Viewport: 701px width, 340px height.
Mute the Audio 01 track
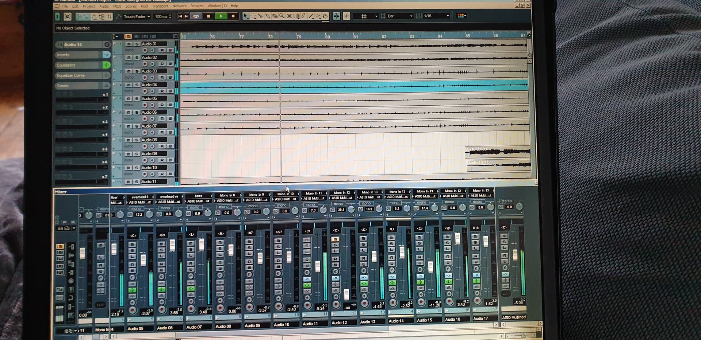click(x=129, y=44)
